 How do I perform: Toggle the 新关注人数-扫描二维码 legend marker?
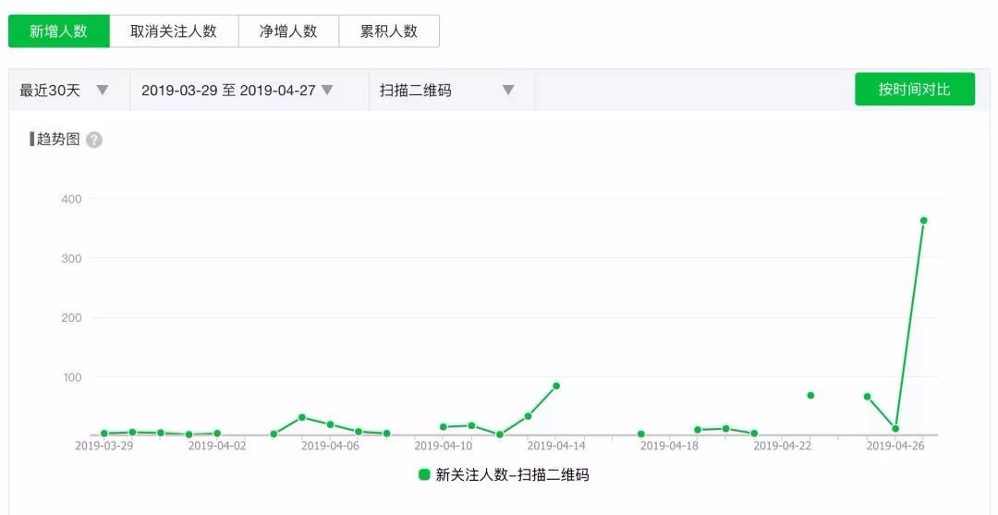[x=424, y=474]
